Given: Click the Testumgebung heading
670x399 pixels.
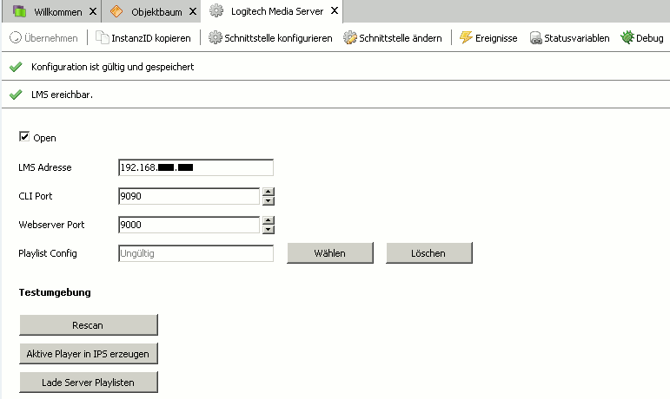Looking at the screenshot, I should click(55, 292).
